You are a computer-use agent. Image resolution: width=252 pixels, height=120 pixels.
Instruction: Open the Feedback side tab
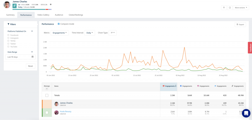(x=250, y=47)
